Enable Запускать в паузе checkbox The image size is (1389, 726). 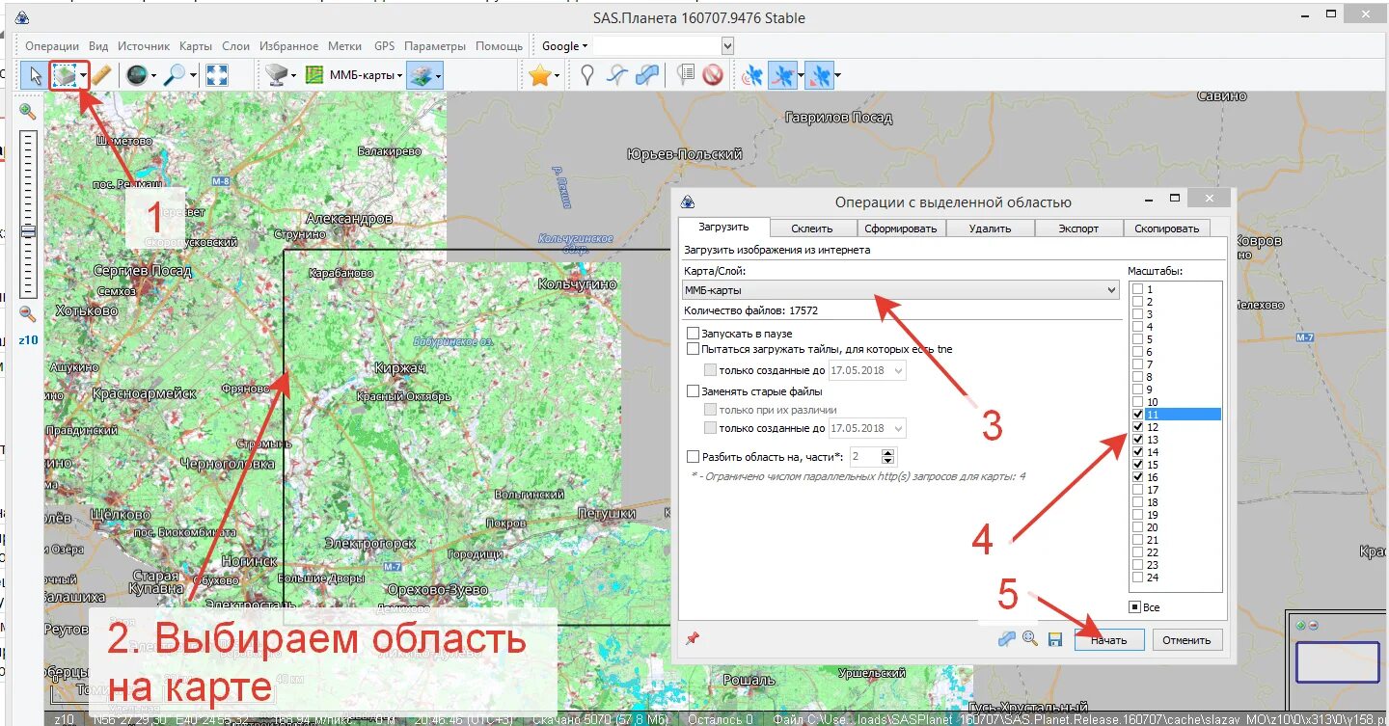pyautogui.click(x=693, y=334)
